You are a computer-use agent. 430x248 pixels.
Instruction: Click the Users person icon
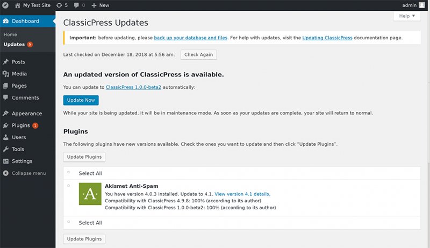click(6, 137)
